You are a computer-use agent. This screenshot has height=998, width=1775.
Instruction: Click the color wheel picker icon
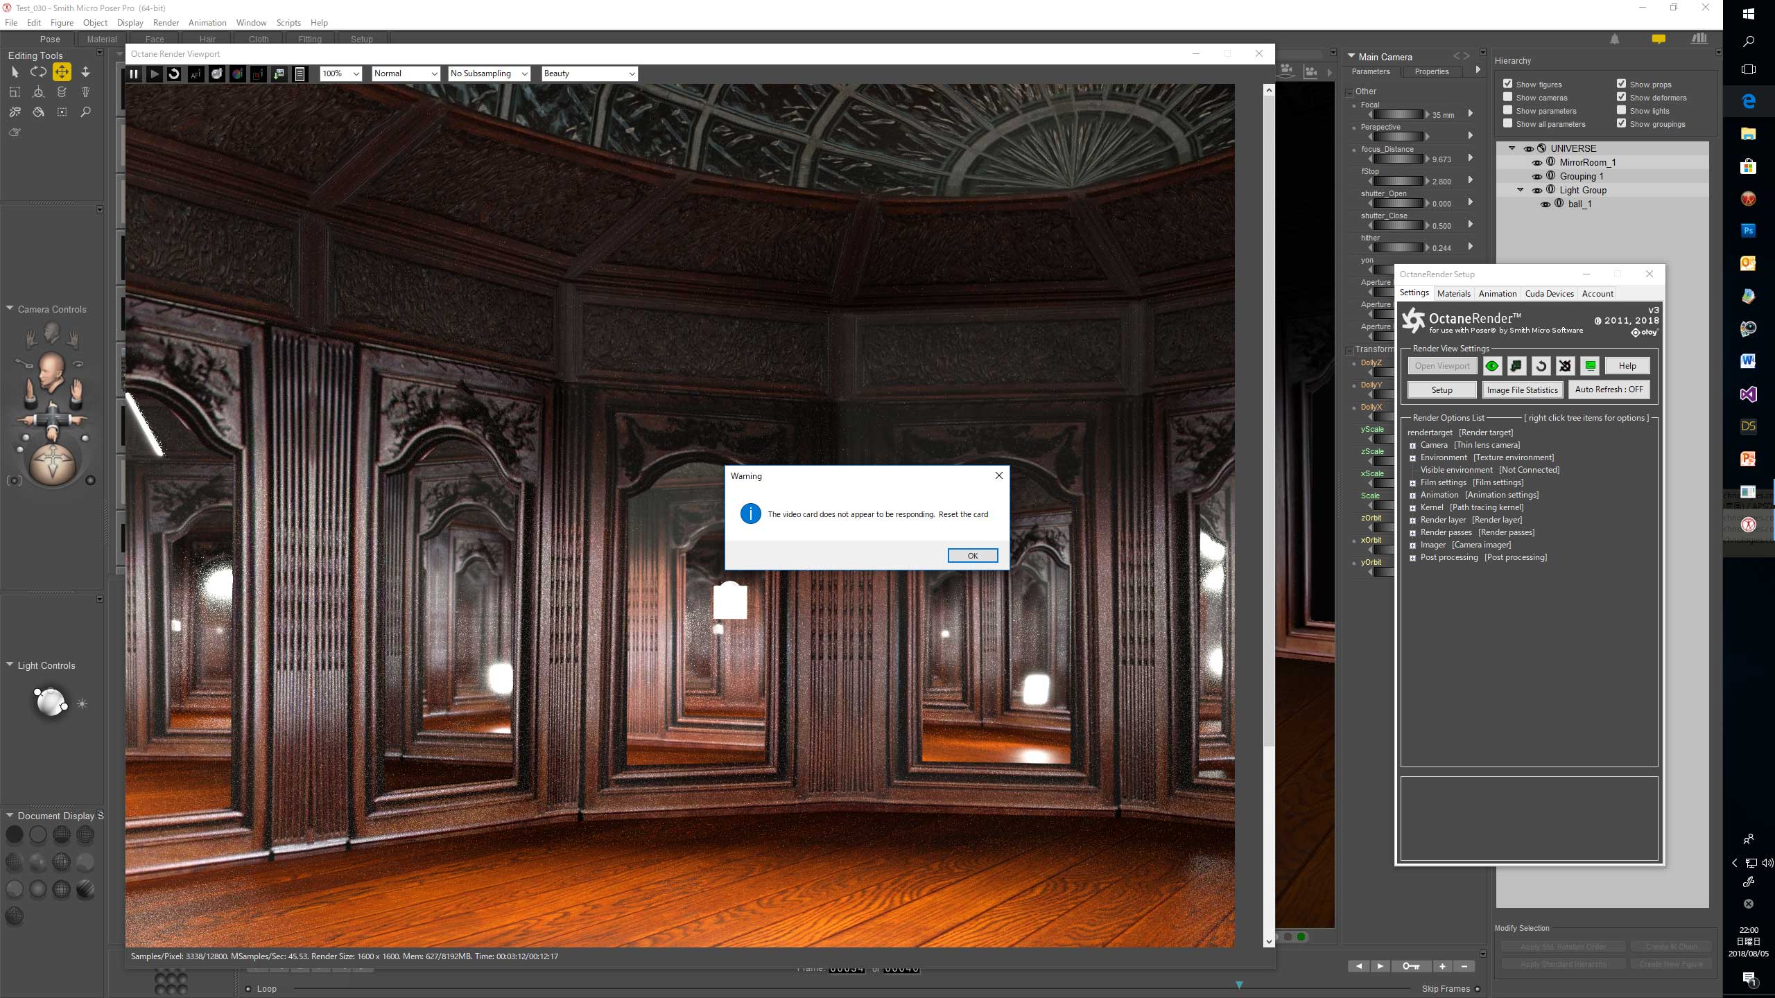pos(237,74)
